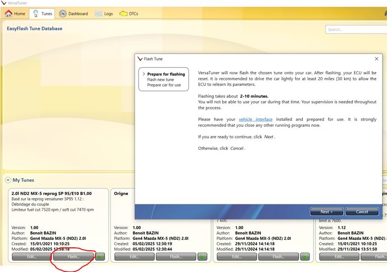The image size is (387, 272).
Task: Click the VersaTuner logo in main window title
Action: [3, 3]
